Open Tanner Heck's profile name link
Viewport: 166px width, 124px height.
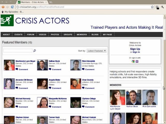pyautogui.click(x=54, y=117)
